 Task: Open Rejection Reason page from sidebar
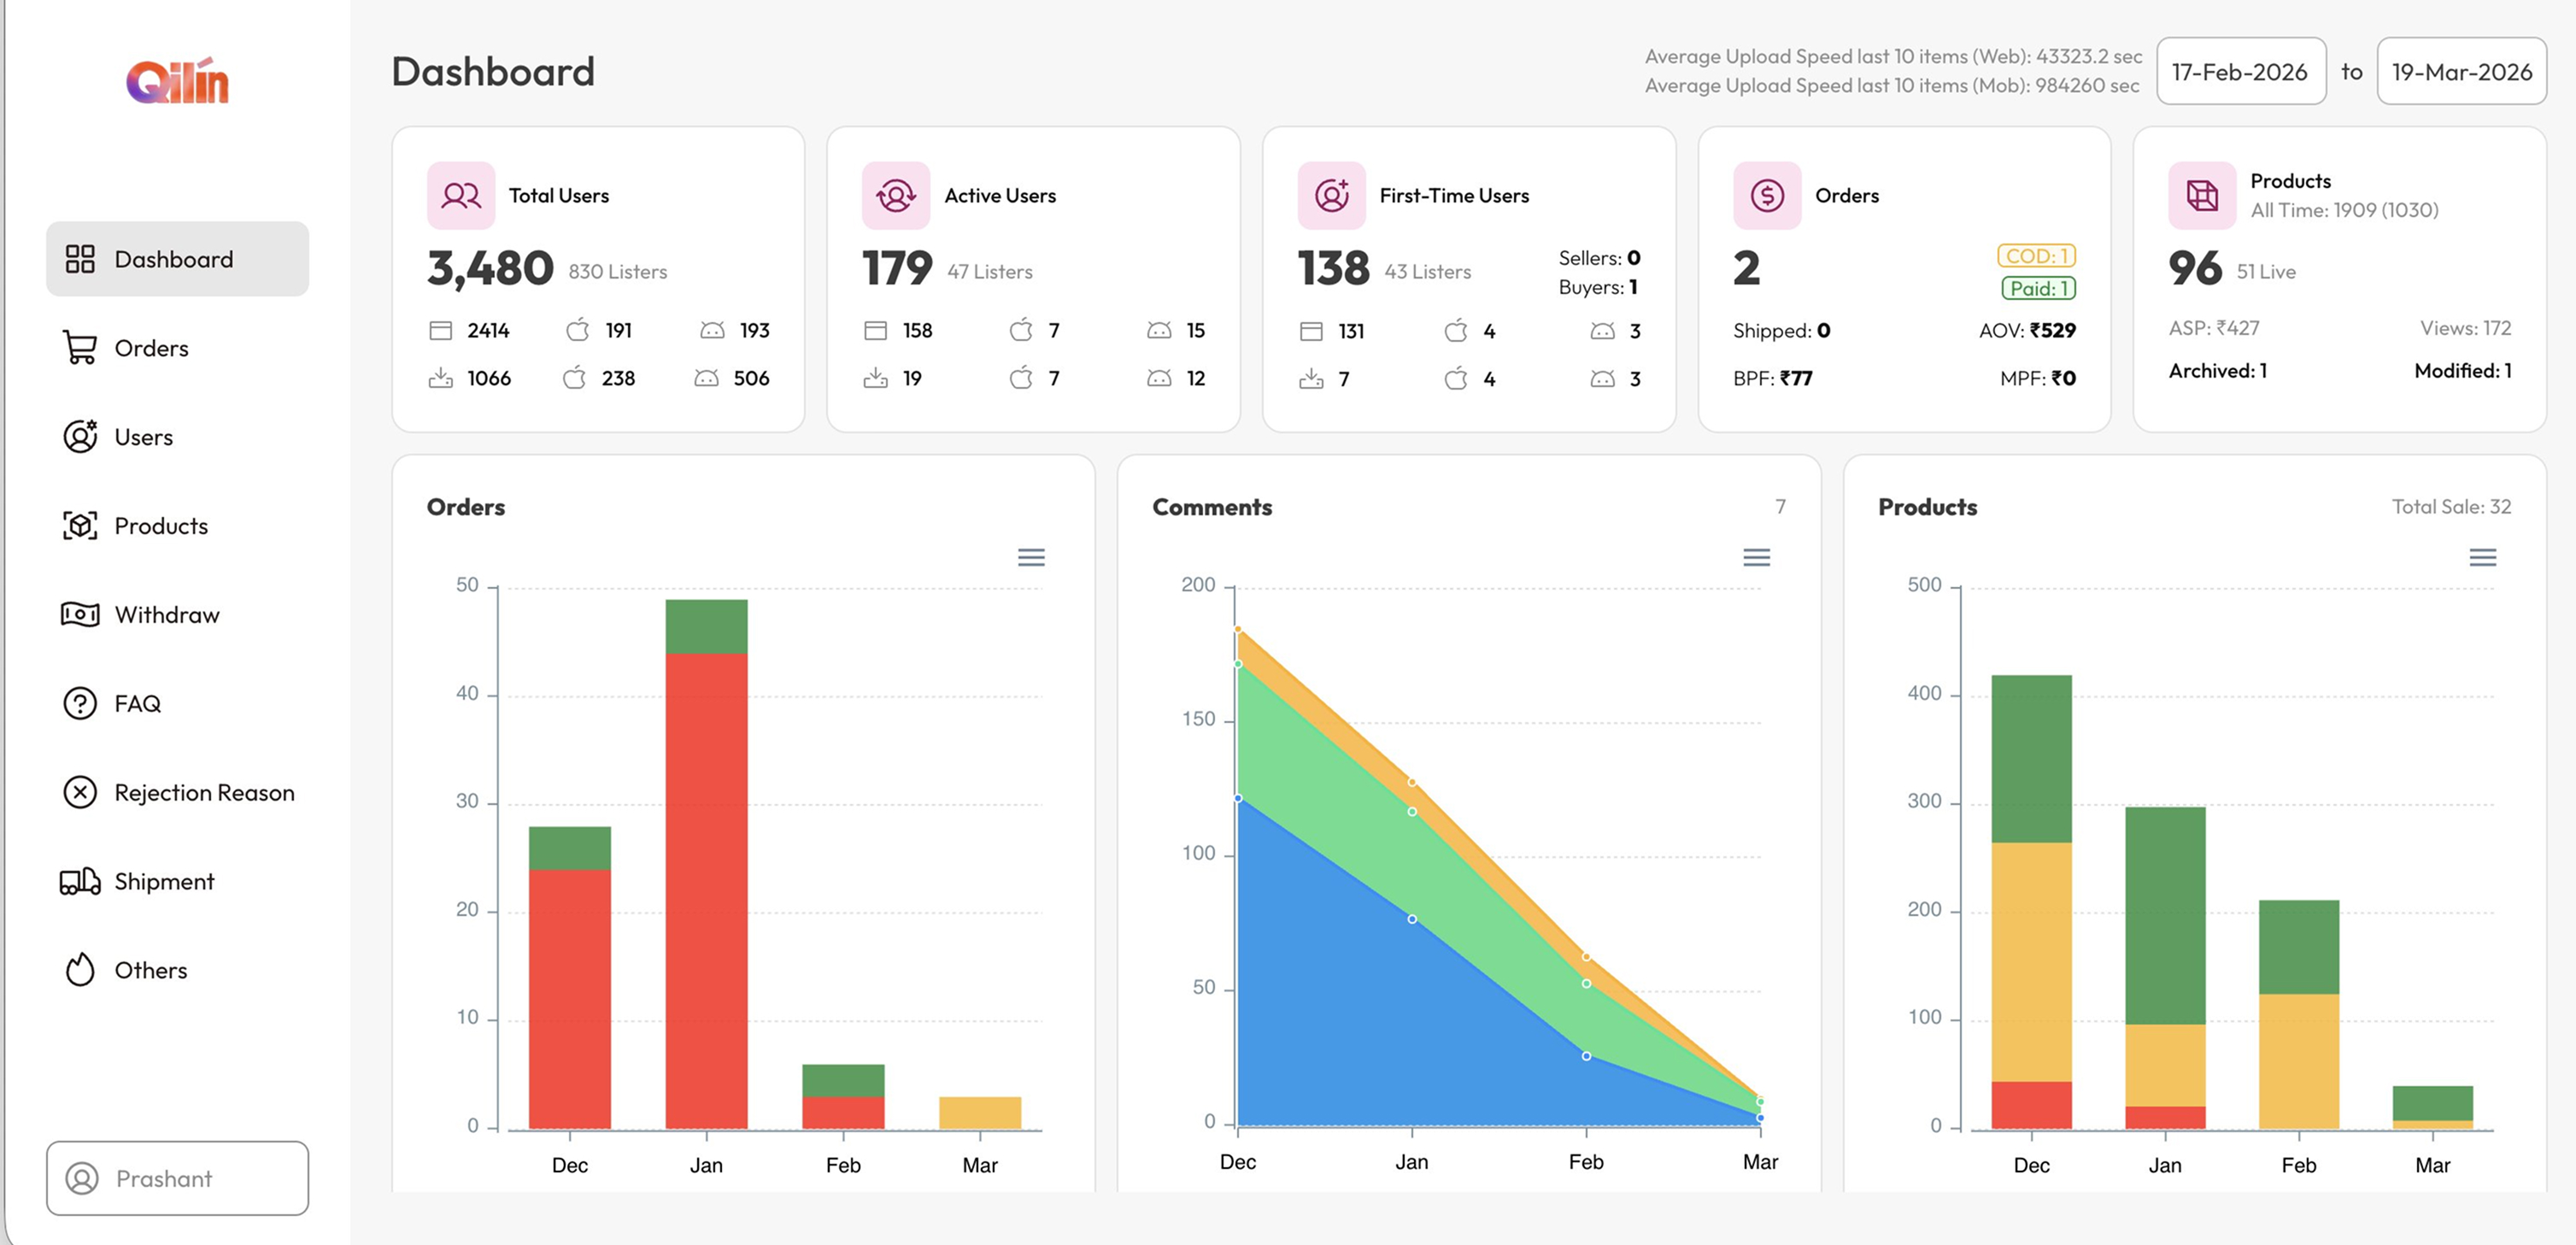(177, 792)
